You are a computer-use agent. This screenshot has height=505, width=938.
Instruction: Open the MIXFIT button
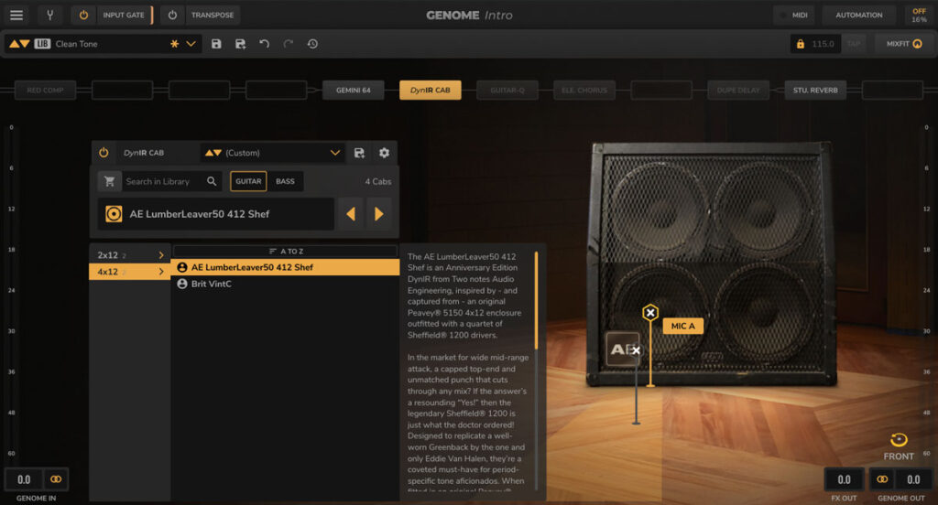(904, 44)
